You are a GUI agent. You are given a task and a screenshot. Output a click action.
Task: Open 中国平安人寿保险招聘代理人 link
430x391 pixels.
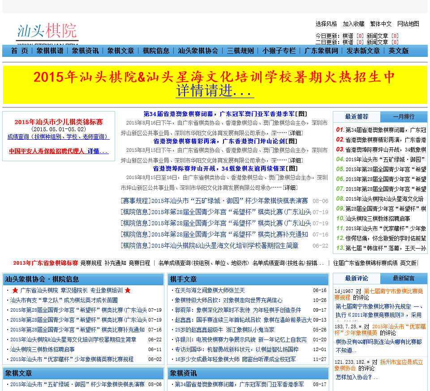47,151
